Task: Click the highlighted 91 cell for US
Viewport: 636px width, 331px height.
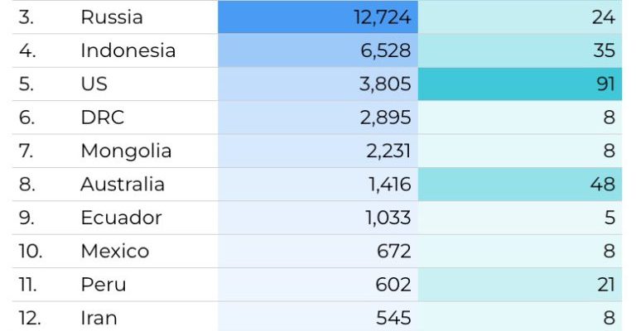Action: pyautogui.click(x=519, y=84)
